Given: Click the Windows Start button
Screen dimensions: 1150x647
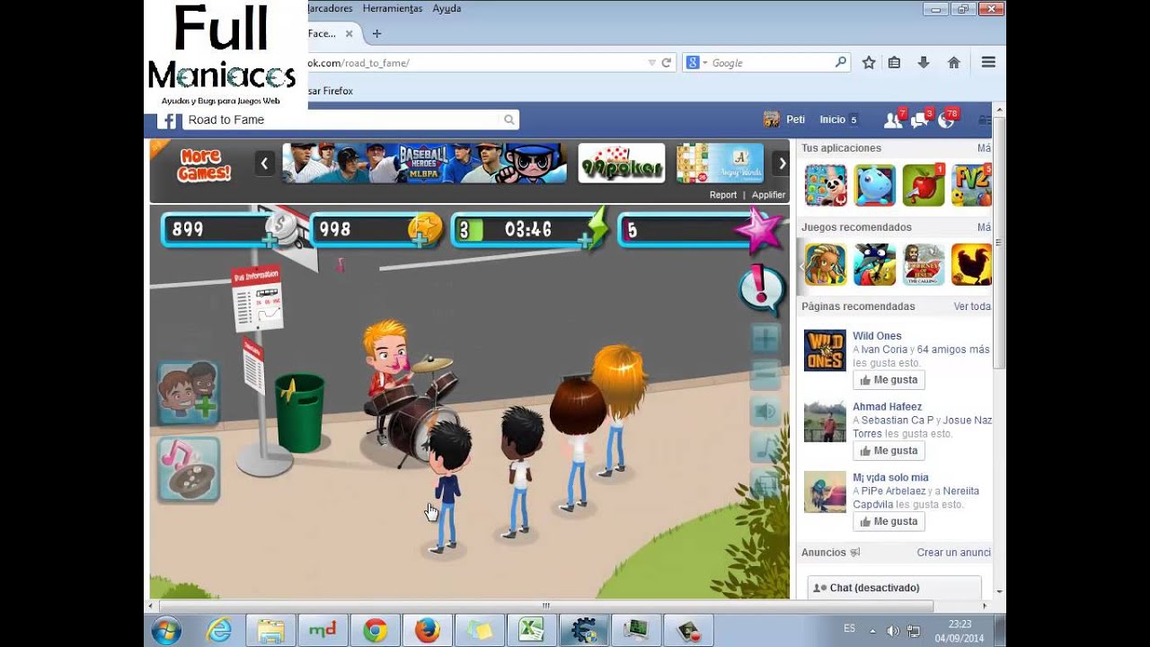Looking at the screenshot, I should (167, 631).
